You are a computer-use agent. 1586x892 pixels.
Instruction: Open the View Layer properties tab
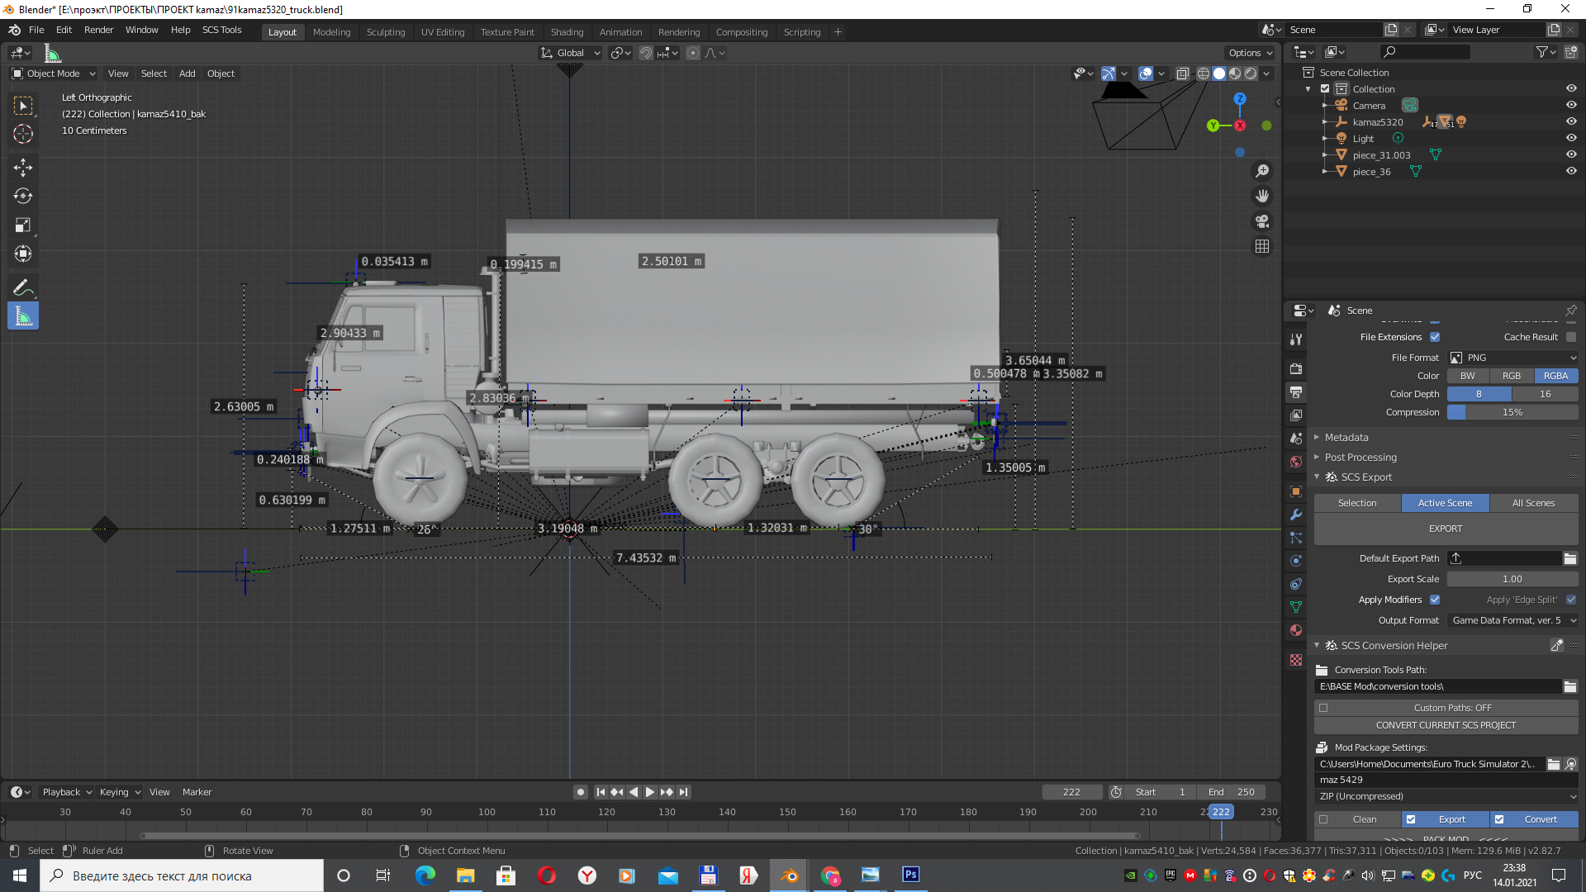pos(1296,415)
